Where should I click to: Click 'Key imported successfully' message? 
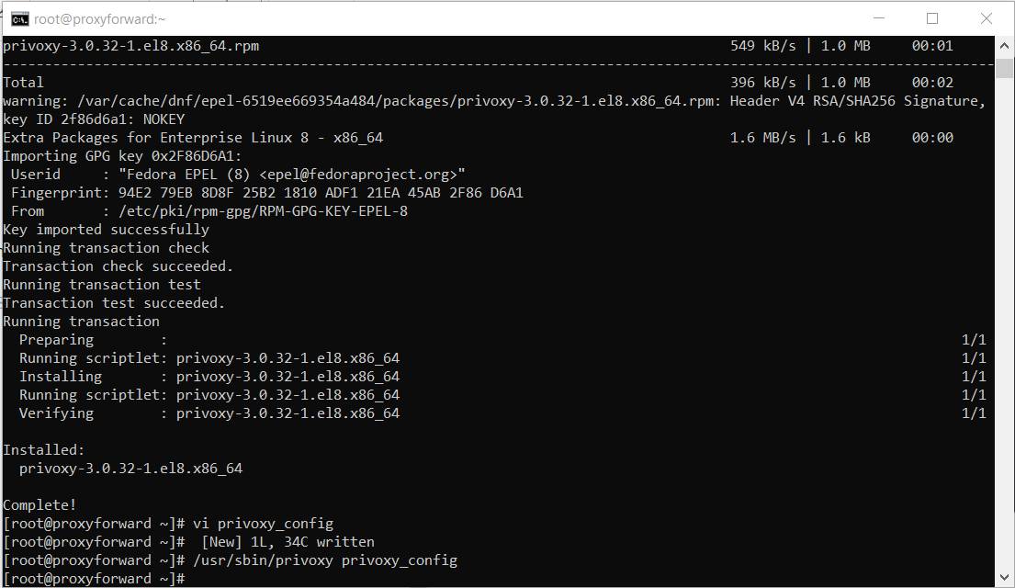pyautogui.click(x=106, y=230)
